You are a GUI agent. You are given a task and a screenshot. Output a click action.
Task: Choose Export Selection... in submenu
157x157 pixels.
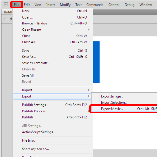point(124,103)
